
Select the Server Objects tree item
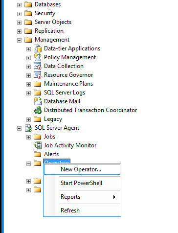(x=53, y=22)
